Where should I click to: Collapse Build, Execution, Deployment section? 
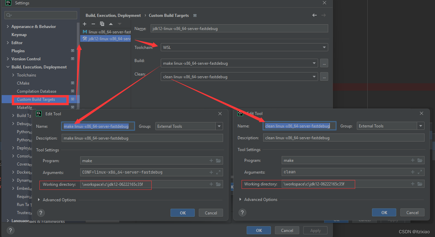click(8, 67)
